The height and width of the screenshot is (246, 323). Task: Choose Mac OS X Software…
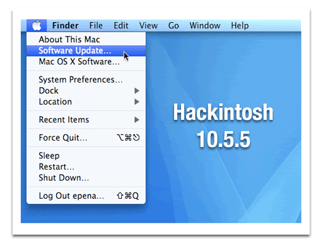(x=86, y=62)
